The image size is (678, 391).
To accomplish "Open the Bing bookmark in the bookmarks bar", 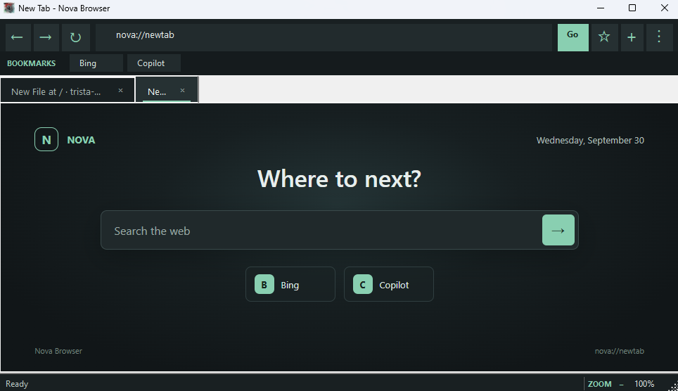I will point(96,63).
